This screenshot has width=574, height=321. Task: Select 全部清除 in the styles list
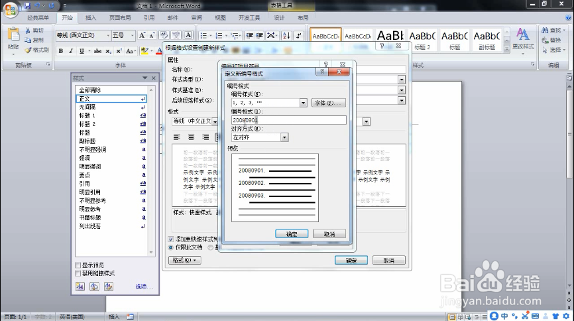[x=111, y=90]
